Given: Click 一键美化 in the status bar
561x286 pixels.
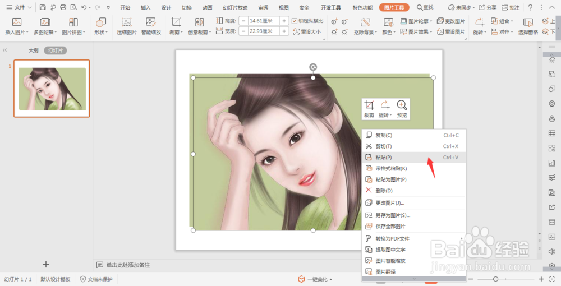Looking at the screenshot, I should pos(315,279).
